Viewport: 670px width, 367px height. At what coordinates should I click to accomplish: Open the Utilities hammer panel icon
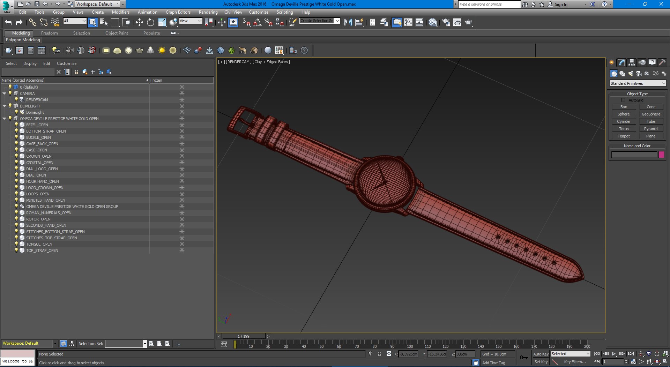[x=662, y=62]
